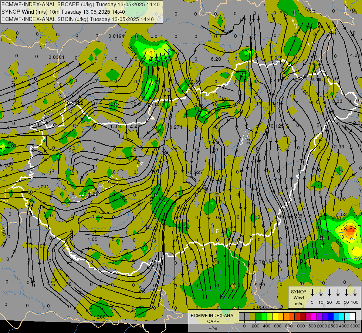Click the map value 6.20
Image resolution: width=362 pixels, height=333 pixels.
(216, 59)
